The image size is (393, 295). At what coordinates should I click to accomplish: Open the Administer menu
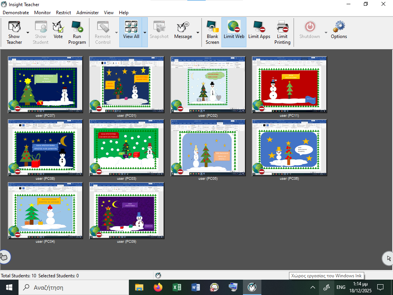(x=88, y=13)
